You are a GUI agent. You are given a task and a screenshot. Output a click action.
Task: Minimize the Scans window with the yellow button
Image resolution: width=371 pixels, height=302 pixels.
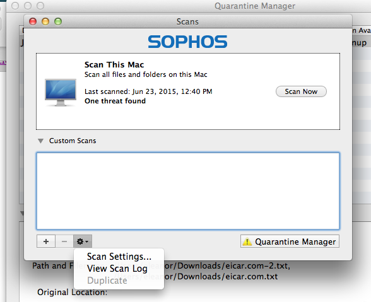click(x=45, y=21)
